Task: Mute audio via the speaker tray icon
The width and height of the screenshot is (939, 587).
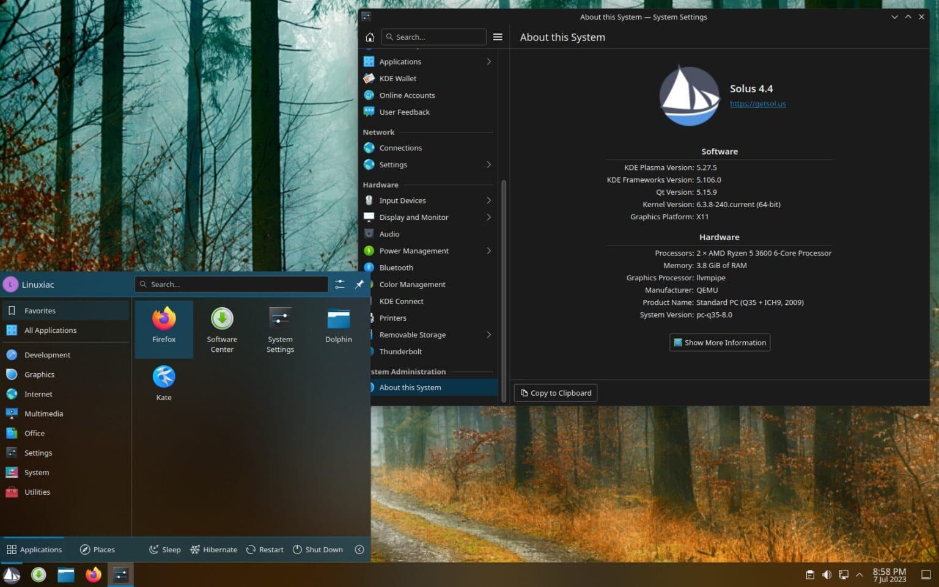Action: click(x=827, y=575)
